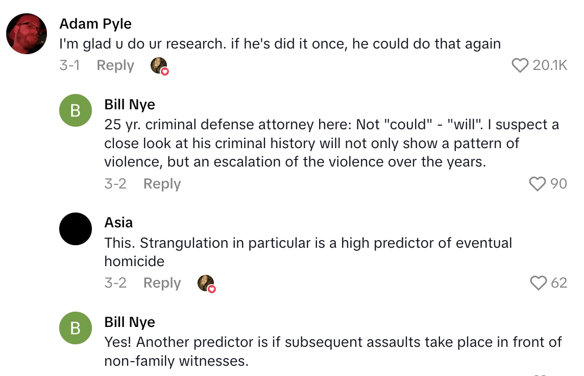The height and width of the screenshot is (376, 584).
Task: Open Adam Pyle's profile picture
Action: click(27, 34)
